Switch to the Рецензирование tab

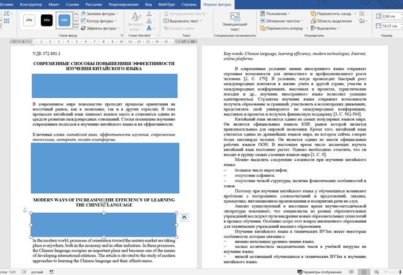pos(123,5)
